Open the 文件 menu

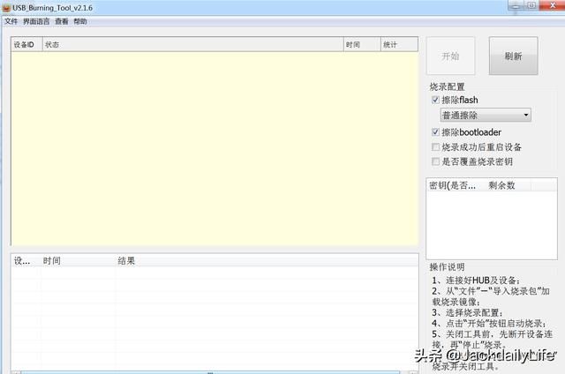[x=11, y=21]
